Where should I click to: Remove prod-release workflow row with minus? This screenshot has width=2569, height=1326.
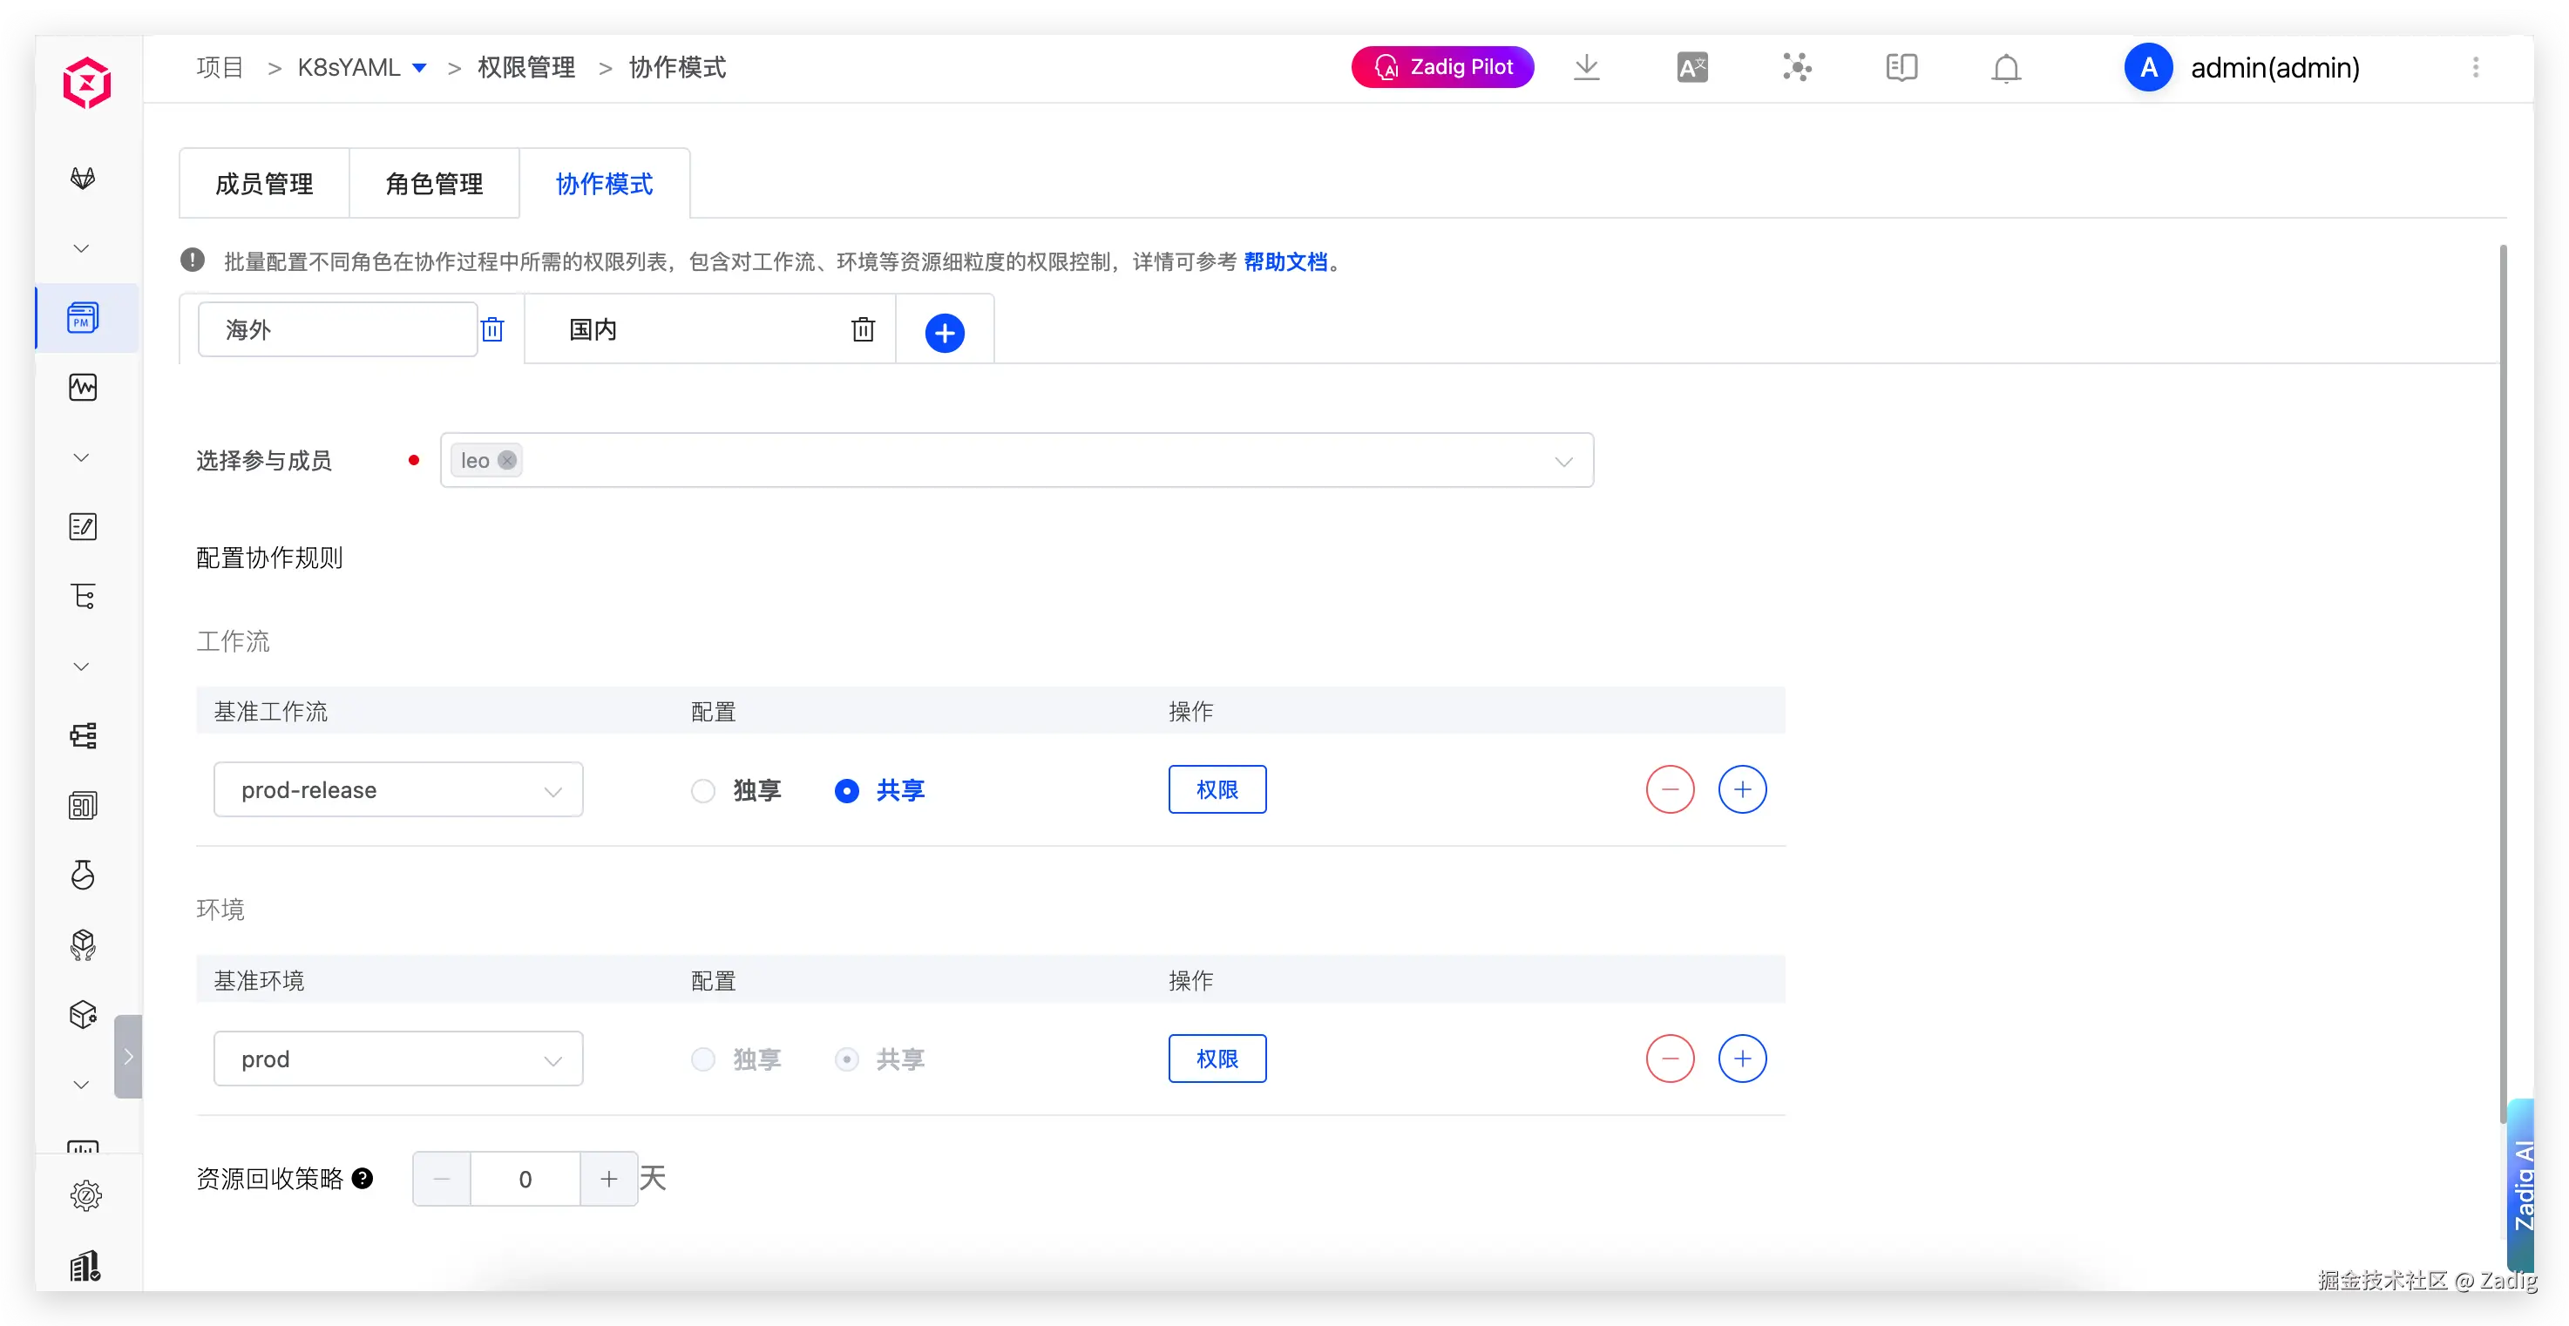pos(1670,789)
